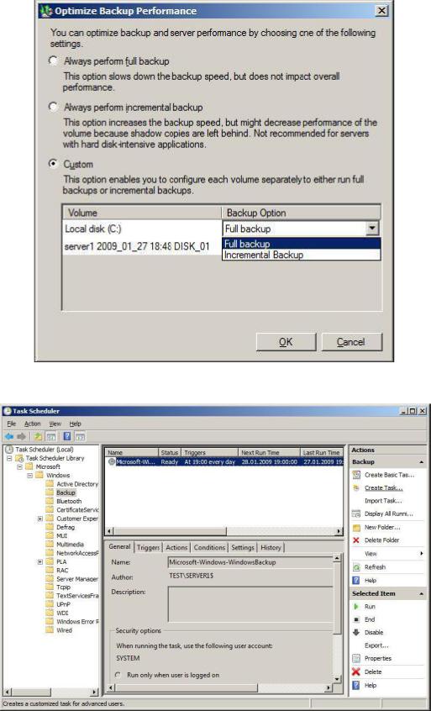
Task: Select the Custom backup radio button
Action: [54, 164]
